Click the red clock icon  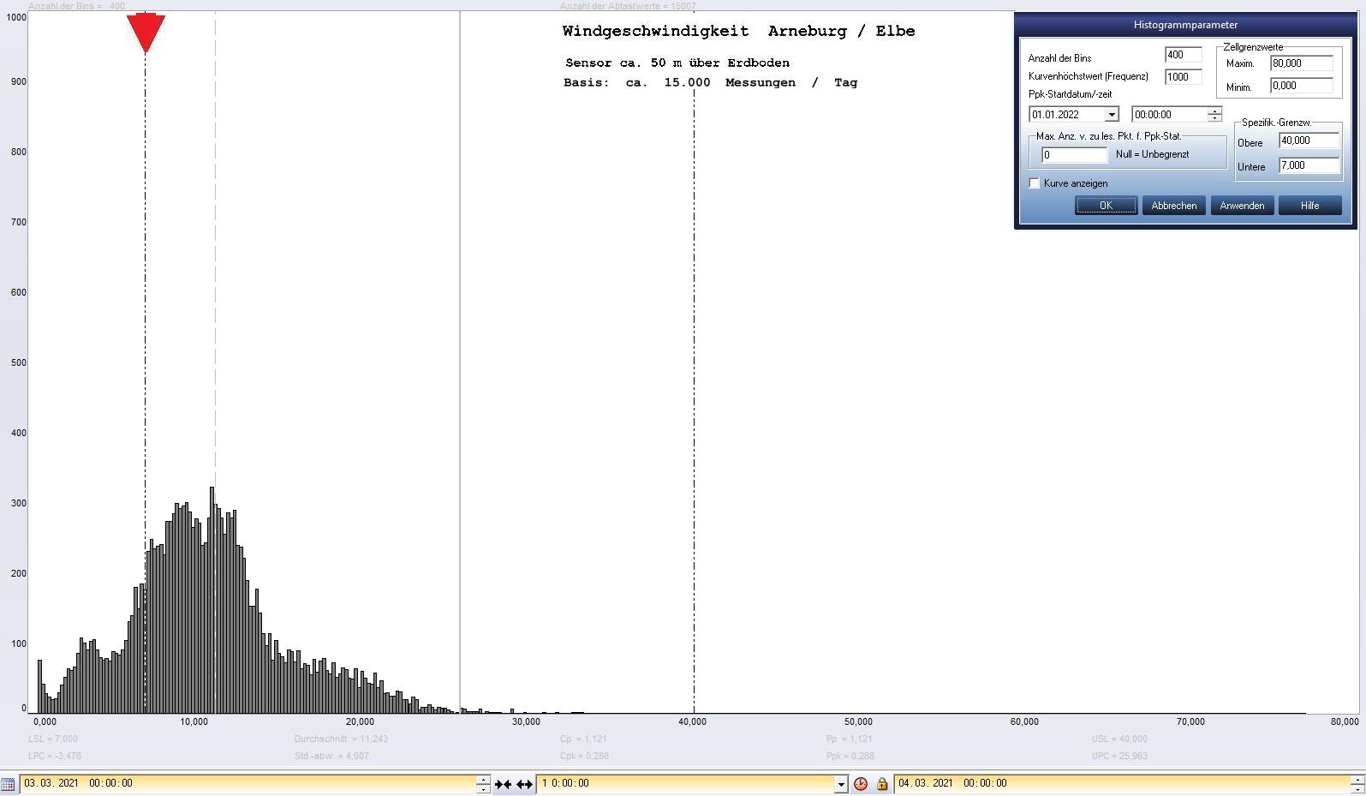tap(861, 783)
